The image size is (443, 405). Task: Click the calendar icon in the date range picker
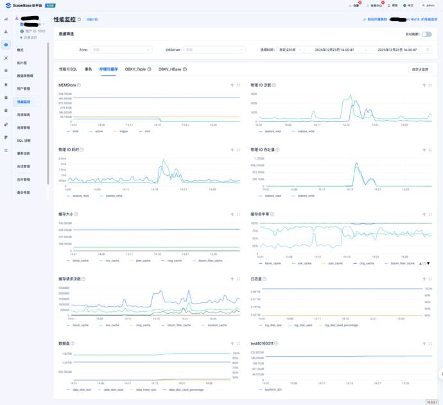tap(428, 49)
